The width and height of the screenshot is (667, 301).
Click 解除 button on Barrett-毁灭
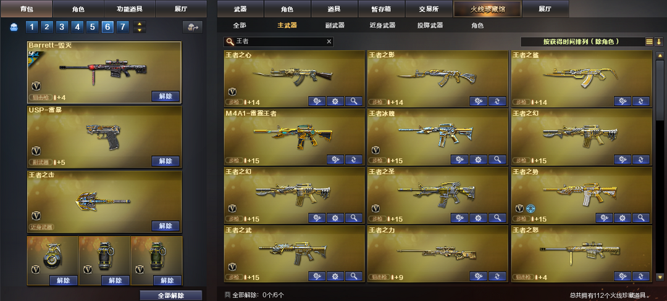(166, 96)
